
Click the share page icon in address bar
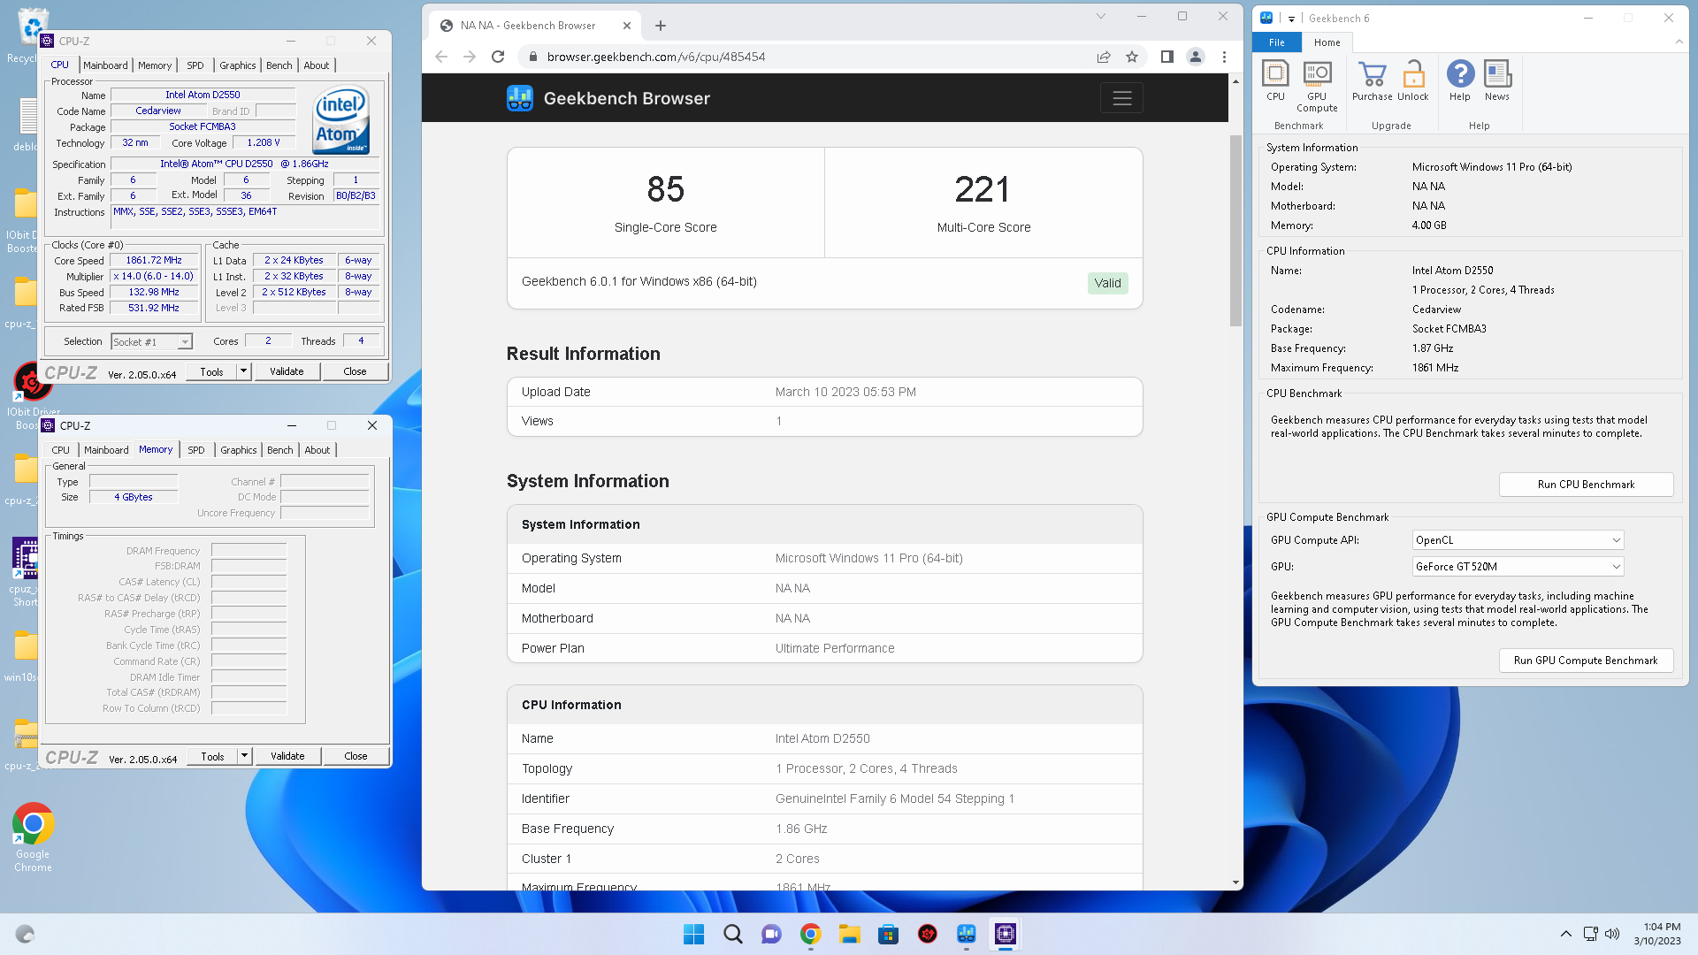(1104, 57)
